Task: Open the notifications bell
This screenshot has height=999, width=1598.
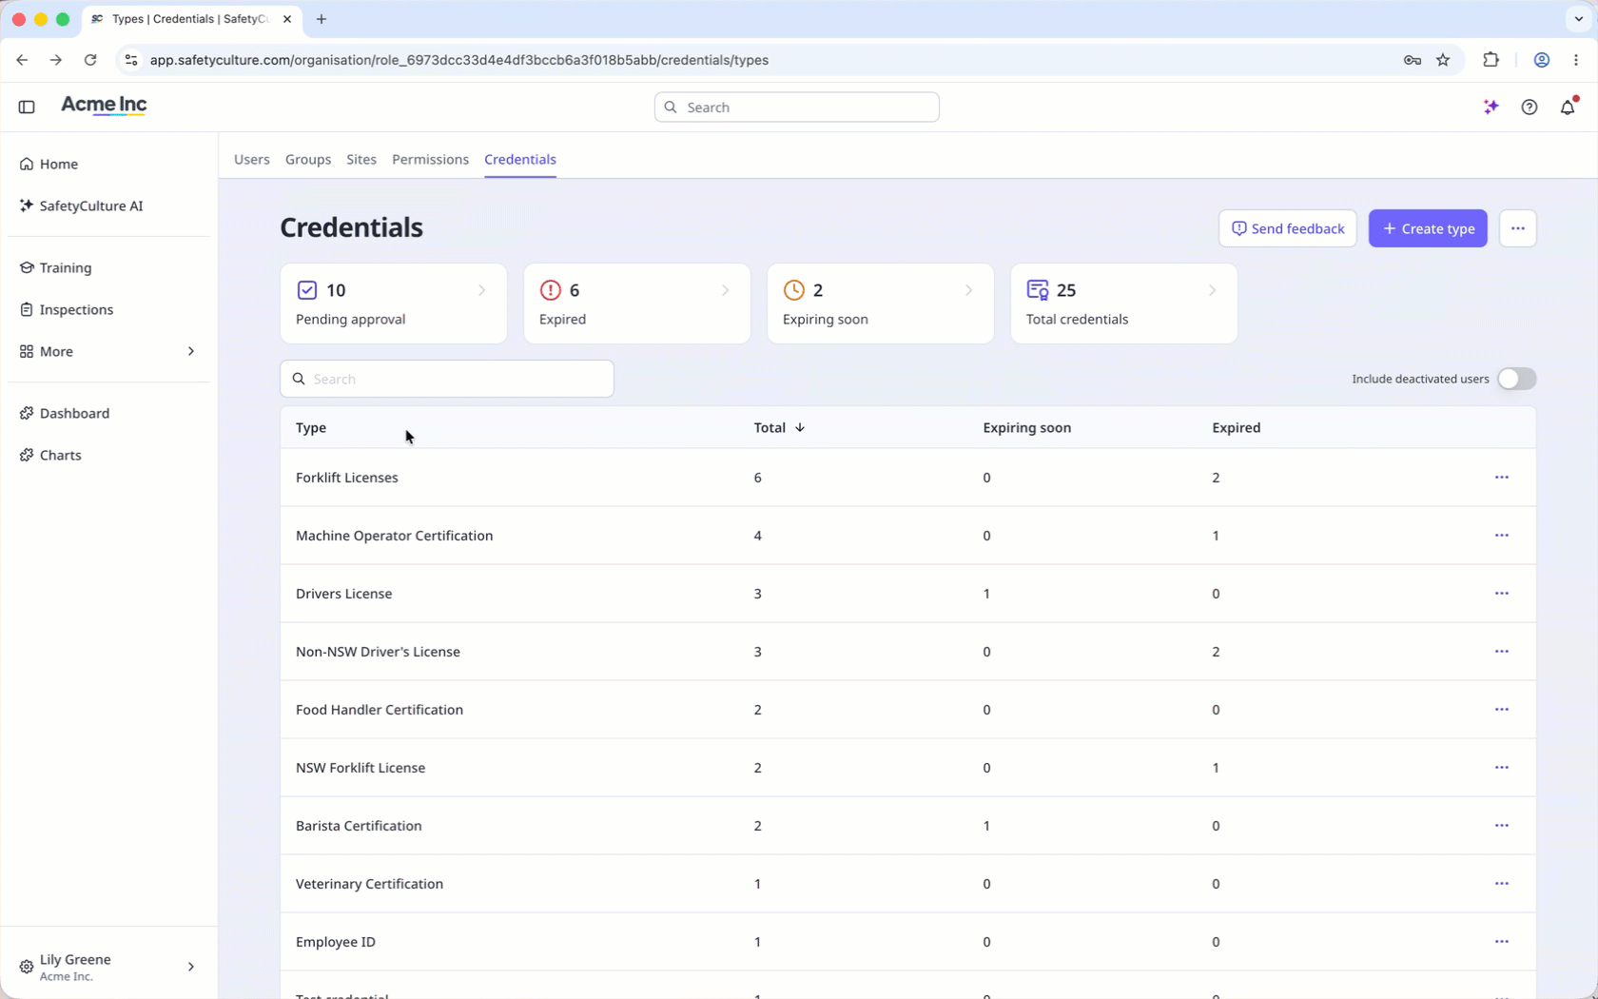Action: click(x=1569, y=107)
